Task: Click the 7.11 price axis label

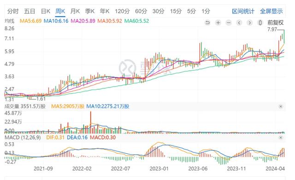Action: point(9,39)
